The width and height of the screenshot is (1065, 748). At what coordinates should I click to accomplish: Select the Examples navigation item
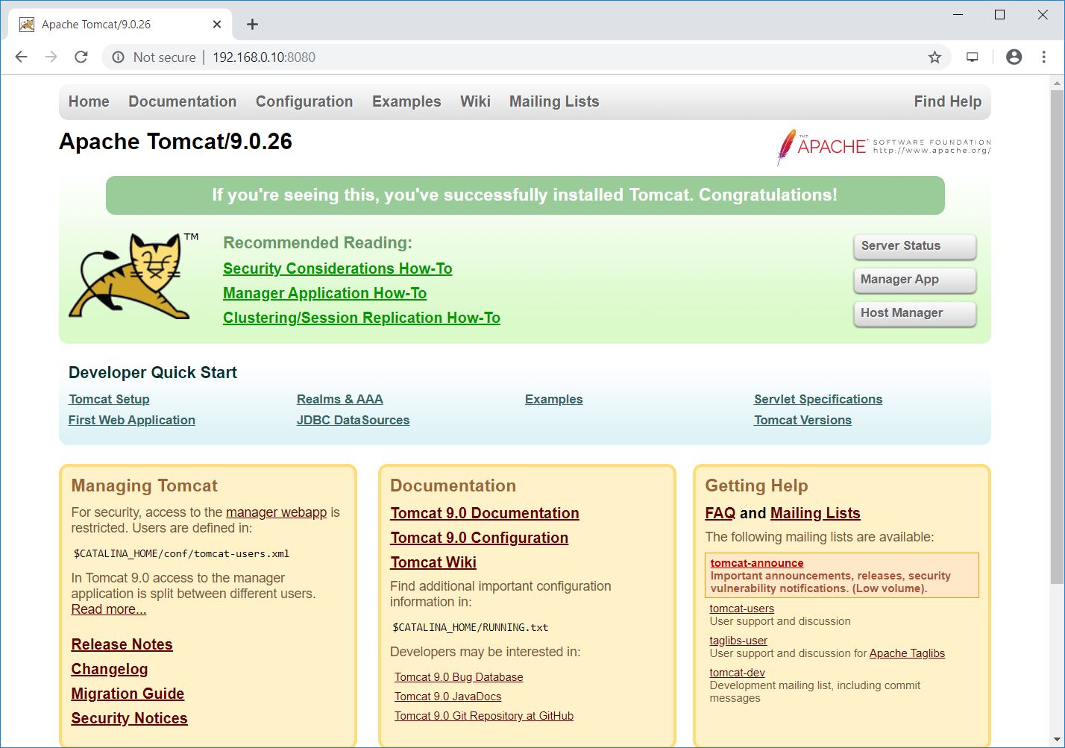coord(406,101)
